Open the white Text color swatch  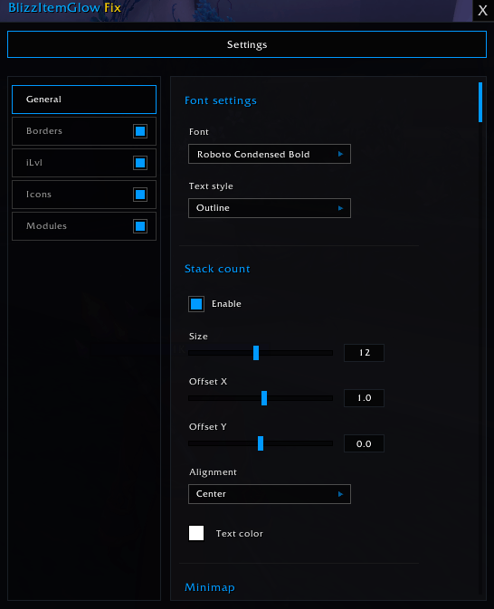pyautogui.click(x=196, y=533)
